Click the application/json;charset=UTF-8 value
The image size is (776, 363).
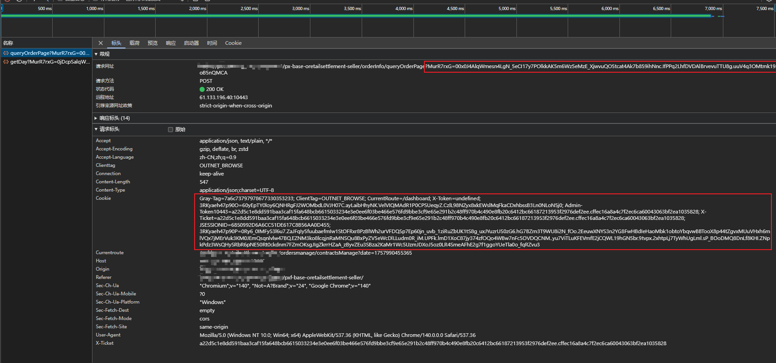click(237, 190)
